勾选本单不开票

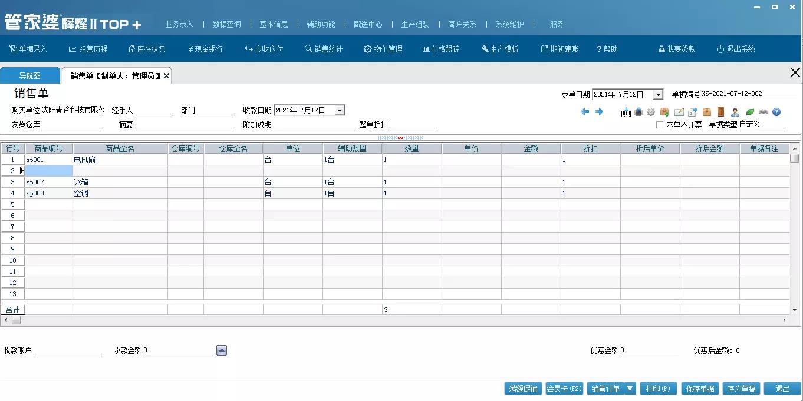point(660,124)
